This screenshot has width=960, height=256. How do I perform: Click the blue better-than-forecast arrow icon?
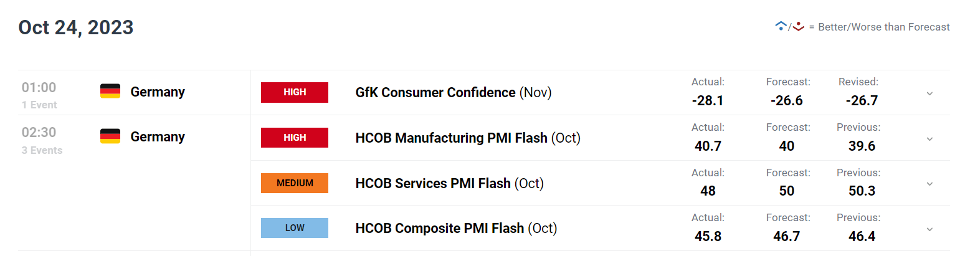pyautogui.click(x=781, y=26)
